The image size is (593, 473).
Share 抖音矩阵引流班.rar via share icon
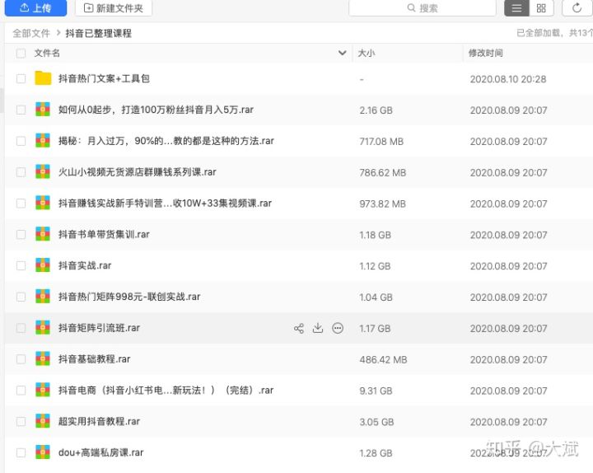pos(299,328)
